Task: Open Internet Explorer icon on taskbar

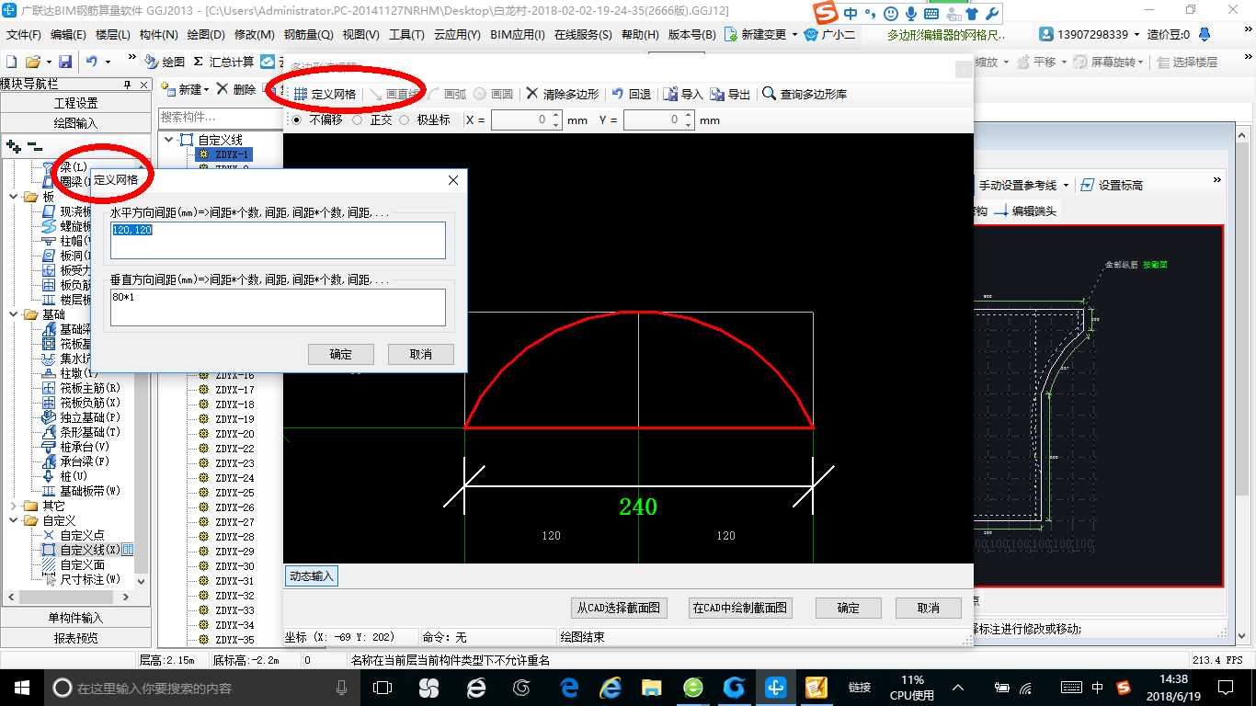Action: click(610, 687)
